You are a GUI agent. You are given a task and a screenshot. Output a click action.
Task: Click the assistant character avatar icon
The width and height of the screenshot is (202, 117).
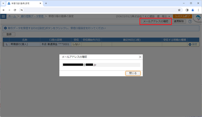pos(198,18)
